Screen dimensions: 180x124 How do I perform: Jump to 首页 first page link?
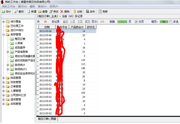[66, 21]
